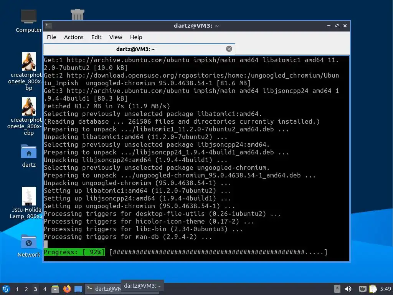
Task: Launch the file manager from the taskbar
Action: (55, 289)
